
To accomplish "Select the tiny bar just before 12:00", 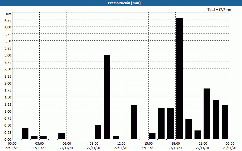I will [116, 138].
